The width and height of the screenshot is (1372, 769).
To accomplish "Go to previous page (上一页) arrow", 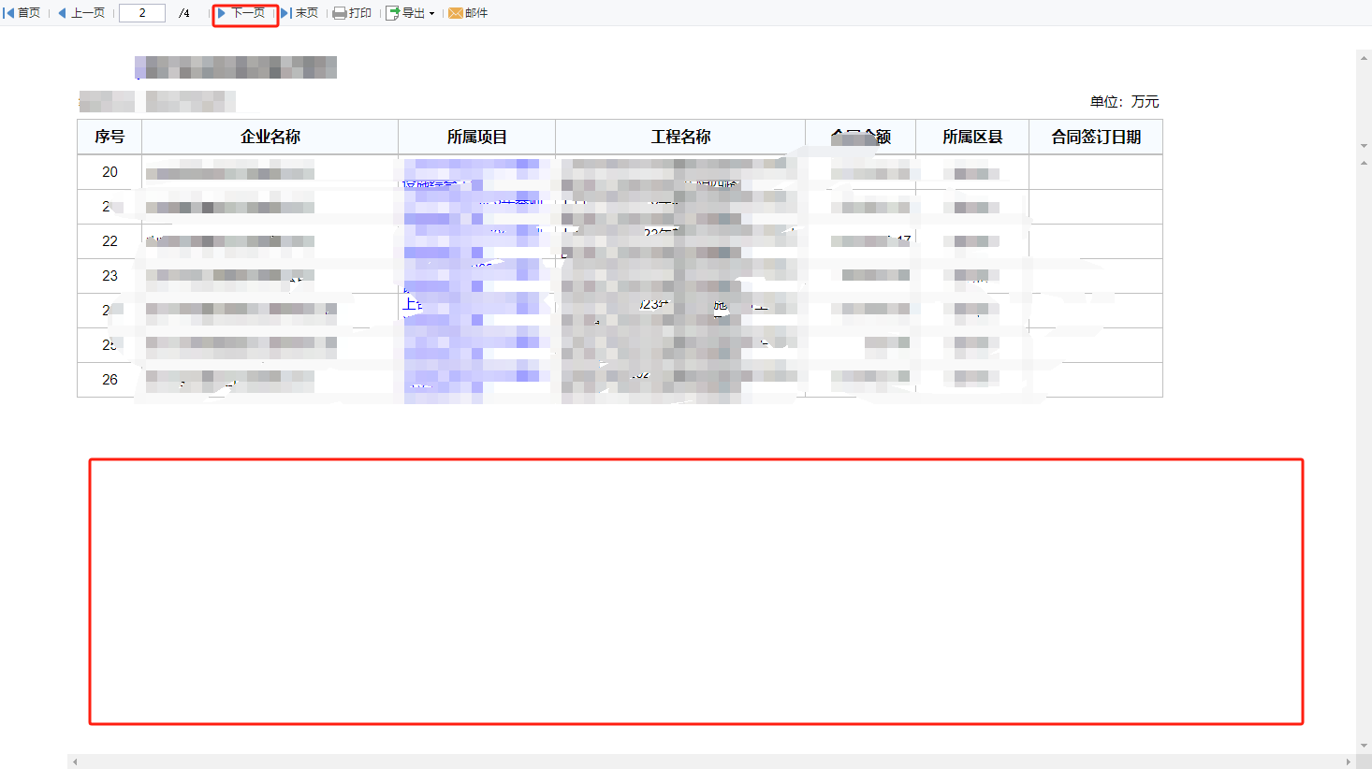I will coord(63,13).
